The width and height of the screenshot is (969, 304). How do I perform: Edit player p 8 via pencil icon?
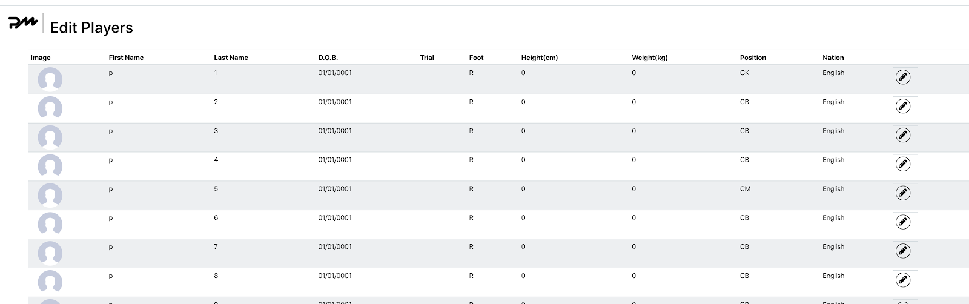coord(902,280)
